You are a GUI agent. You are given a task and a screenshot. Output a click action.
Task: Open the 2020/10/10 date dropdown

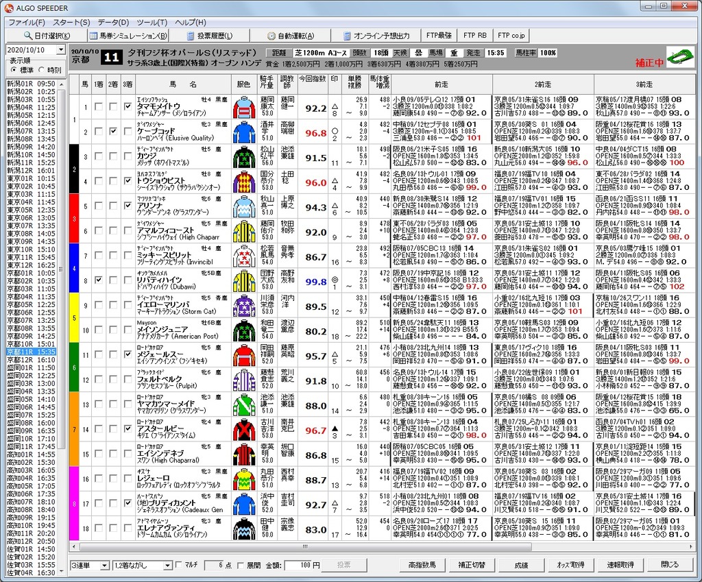[x=61, y=49]
